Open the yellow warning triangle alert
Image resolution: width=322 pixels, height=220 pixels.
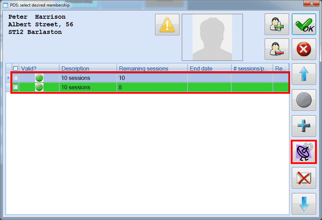pos(167,25)
